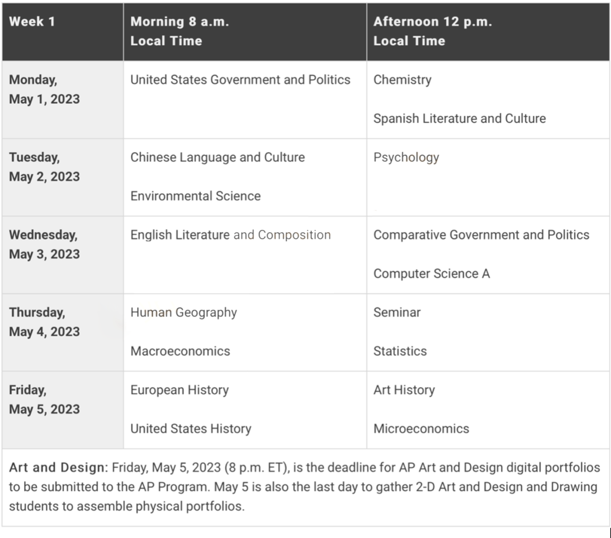
Task: Click the Human Geography exam
Action: point(183,313)
